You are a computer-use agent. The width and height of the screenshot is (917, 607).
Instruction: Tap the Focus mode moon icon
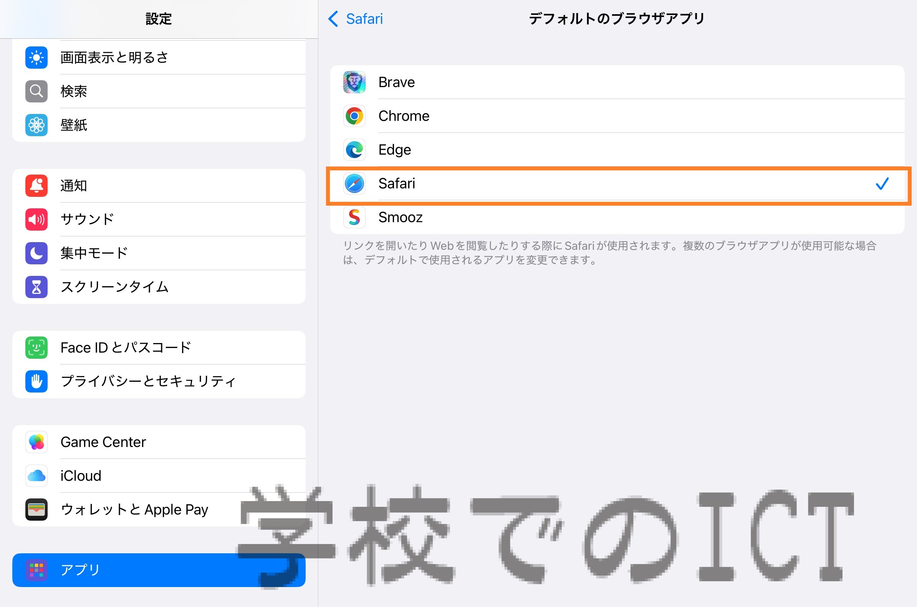[x=36, y=253]
